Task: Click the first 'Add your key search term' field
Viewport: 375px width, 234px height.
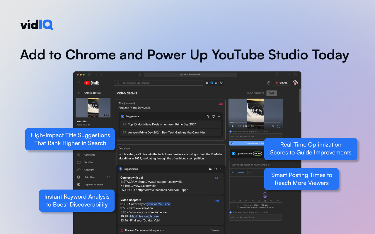Action: (255, 136)
